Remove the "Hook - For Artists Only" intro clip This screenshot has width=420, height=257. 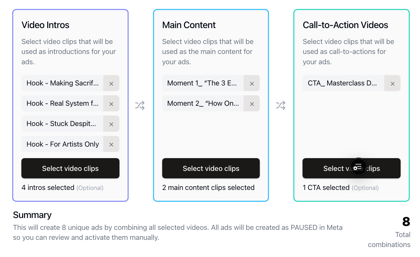point(111,144)
